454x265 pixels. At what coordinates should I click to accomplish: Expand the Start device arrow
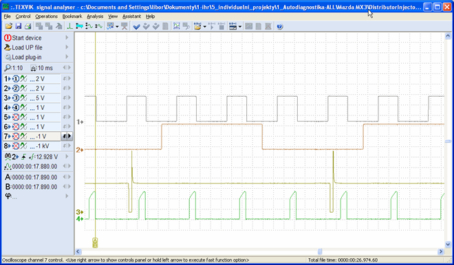(67, 38)
